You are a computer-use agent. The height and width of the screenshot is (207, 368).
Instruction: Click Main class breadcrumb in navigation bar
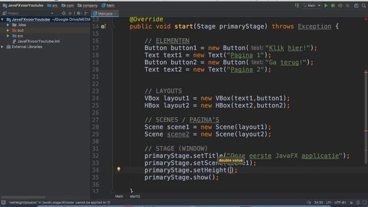point(108,5)
